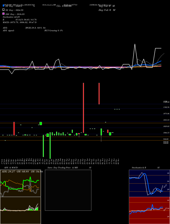
Task: Click the 1029.65 price axis label
Action: click(x=166, y=127)
